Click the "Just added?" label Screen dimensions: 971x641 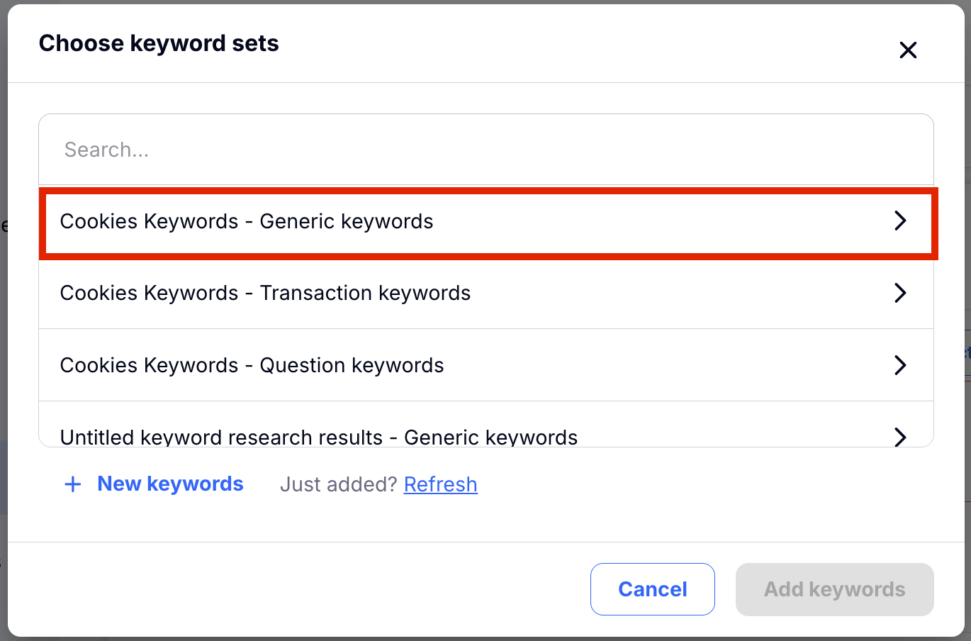point(338,484)
